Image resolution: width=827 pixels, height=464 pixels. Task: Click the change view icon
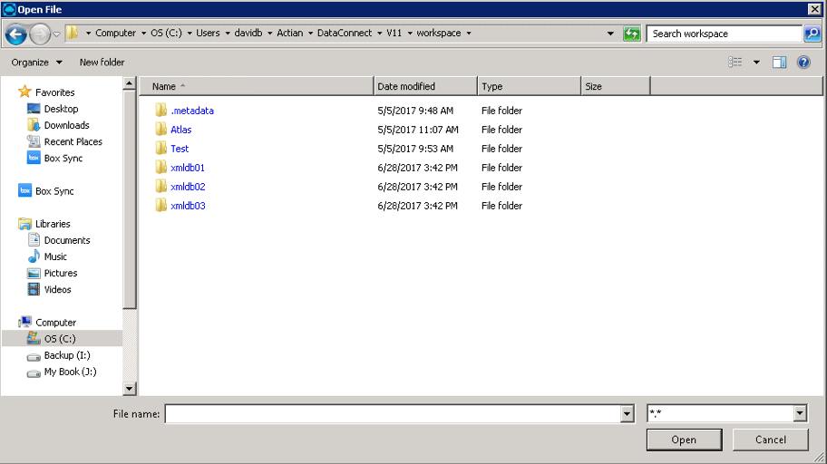[735, 63]
